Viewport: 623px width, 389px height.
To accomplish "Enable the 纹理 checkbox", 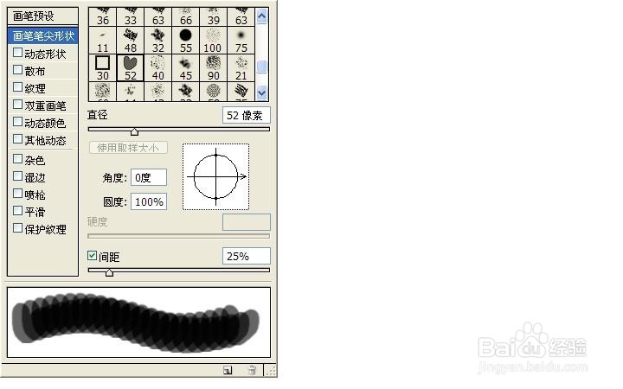I will tap(17, 87).
